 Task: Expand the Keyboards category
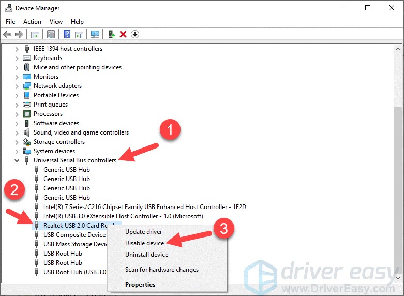[x=17, y=58]
